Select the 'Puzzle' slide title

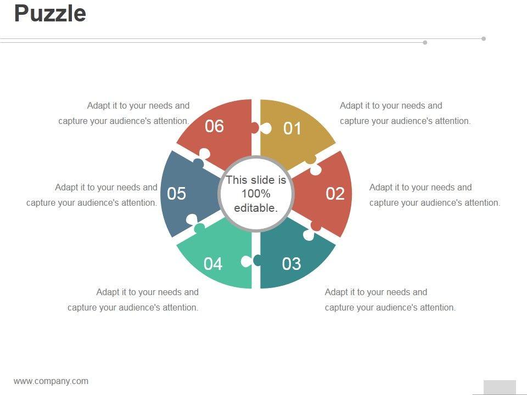(x=50, y=13)
